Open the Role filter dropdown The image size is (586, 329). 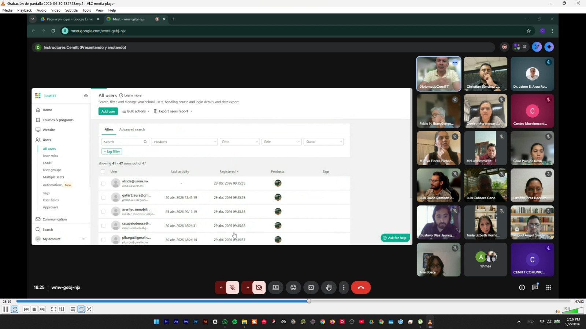(281, 142)
